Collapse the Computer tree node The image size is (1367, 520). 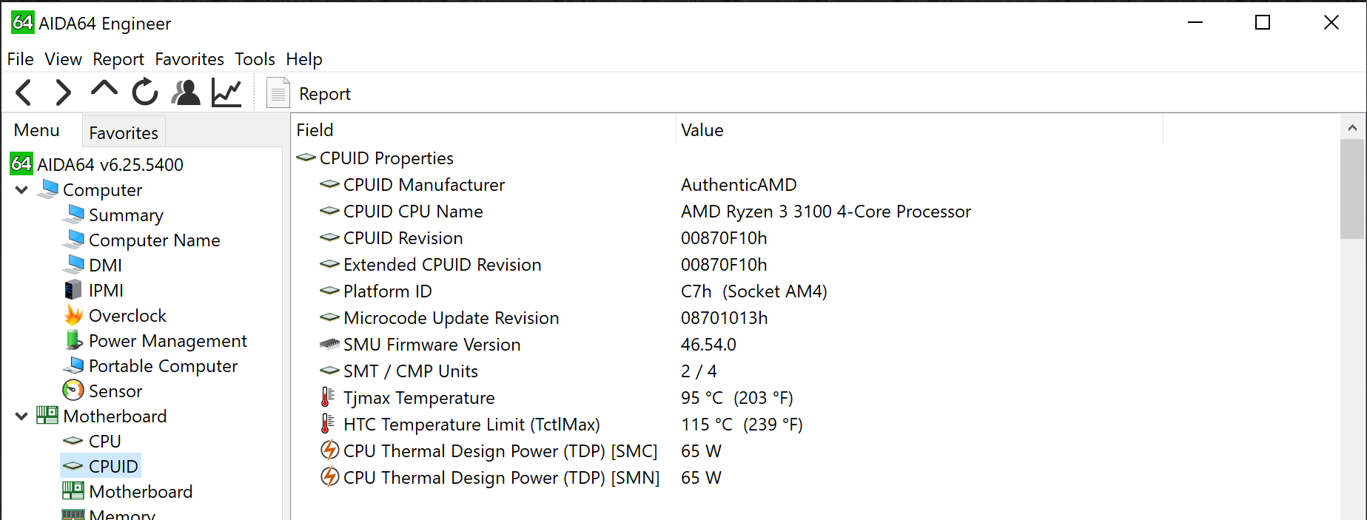21,190
